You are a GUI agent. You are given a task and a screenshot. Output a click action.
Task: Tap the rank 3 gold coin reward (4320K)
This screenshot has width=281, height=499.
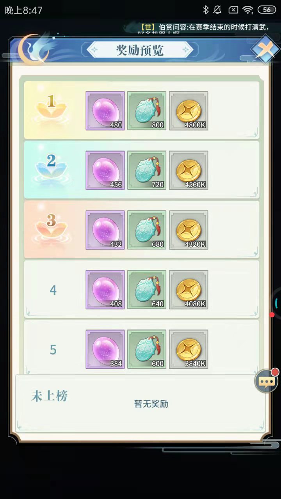[189, 230]
